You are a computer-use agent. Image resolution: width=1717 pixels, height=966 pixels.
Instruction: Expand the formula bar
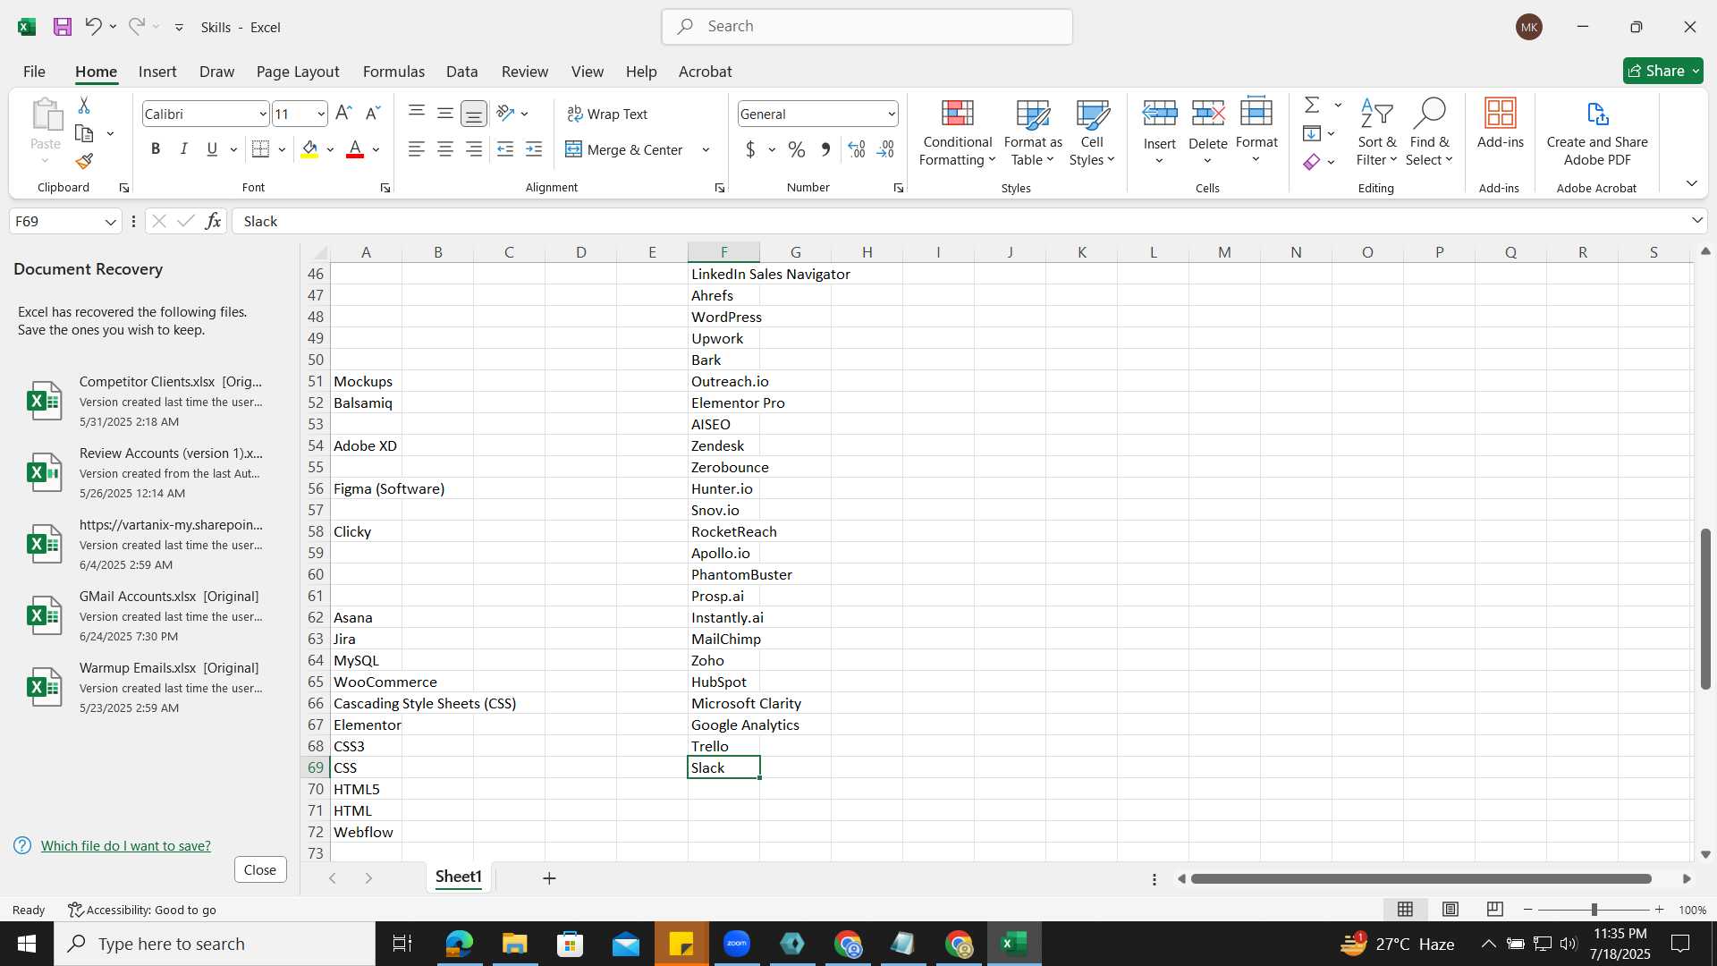(1696, 220)
